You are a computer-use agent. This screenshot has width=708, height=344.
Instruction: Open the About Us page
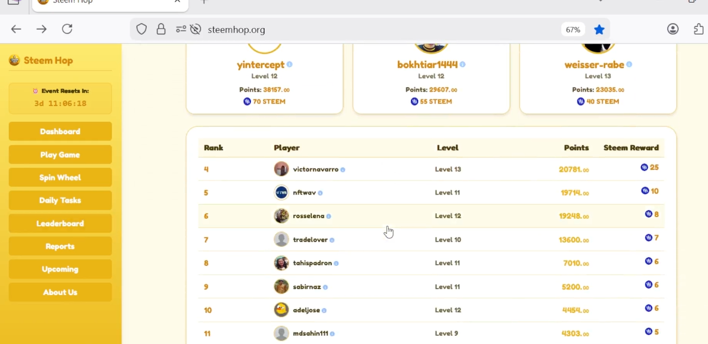60,292
